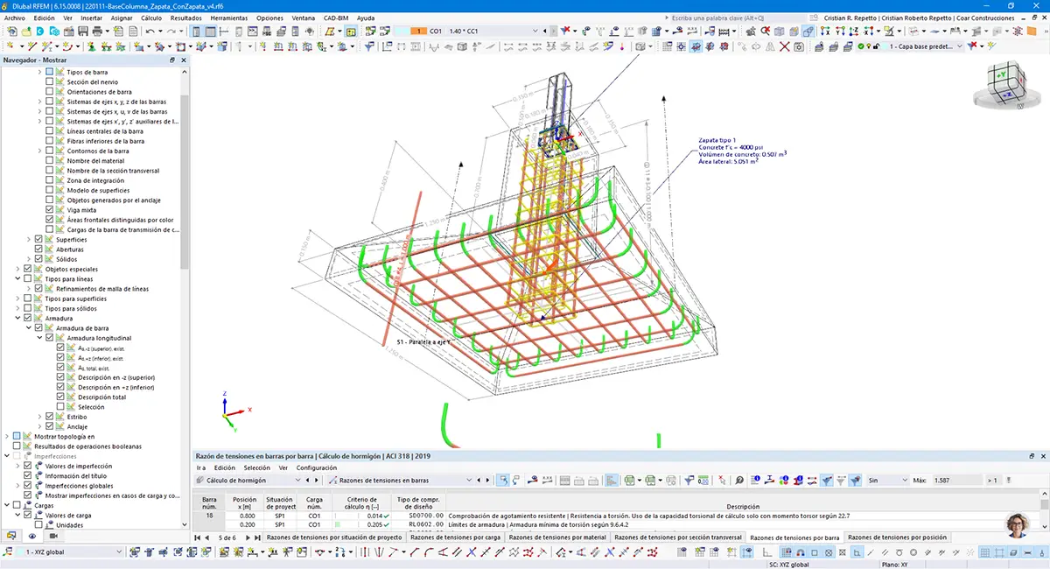Click the red X delete icon in second toolbar

(784, 46)
